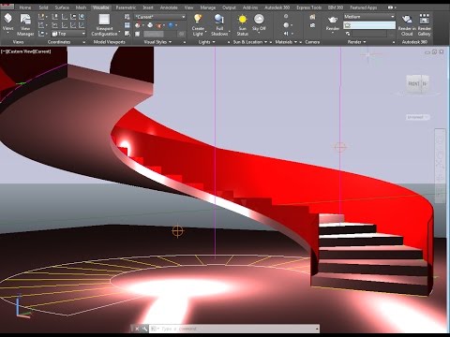Image resolution: width=450 pixels, height=337 pixels.
Task: Expand the Materials panel
Action: 286,42
